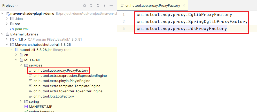The width and height of the screenshot is (257, 112).
Task: Click the hutool-all-5.8.26.jar archive icon
Action: click(x=17, y=50)
